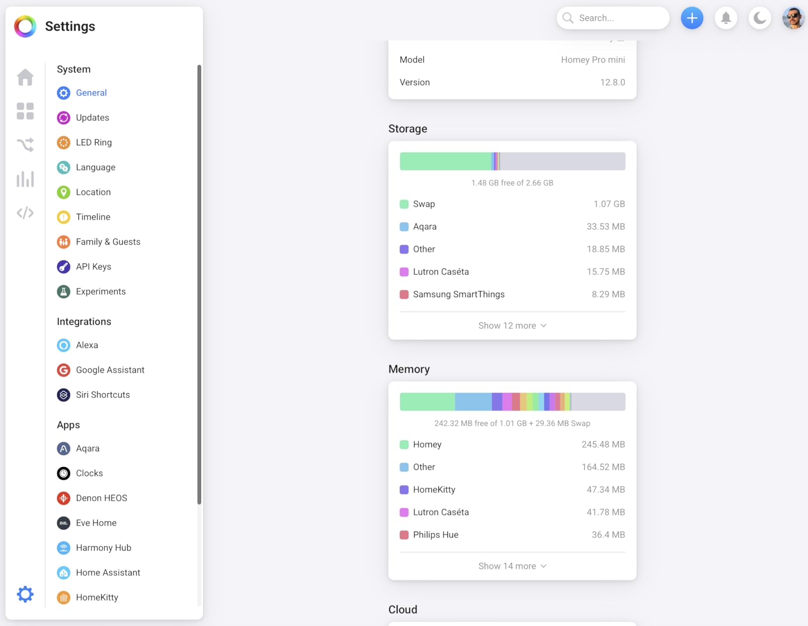
Task: Click the Version value 12.8.0
Action: pyautogui.click(x=612, y=82)
